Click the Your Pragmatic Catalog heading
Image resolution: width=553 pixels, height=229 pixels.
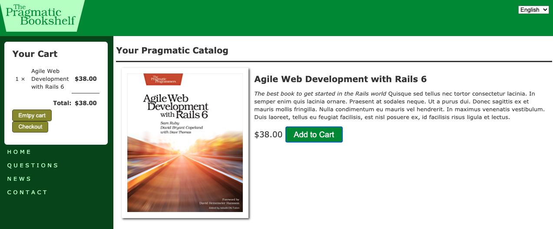[x=172, y=50]
